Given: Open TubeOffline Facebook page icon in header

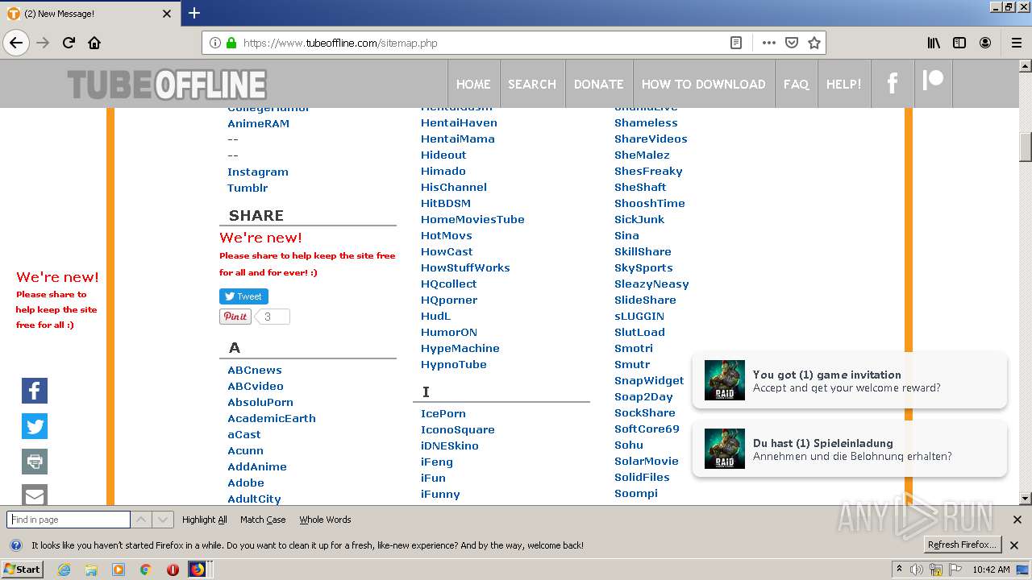Looking at the screenshot, I should pyautogui.click(x=893, y=83).
